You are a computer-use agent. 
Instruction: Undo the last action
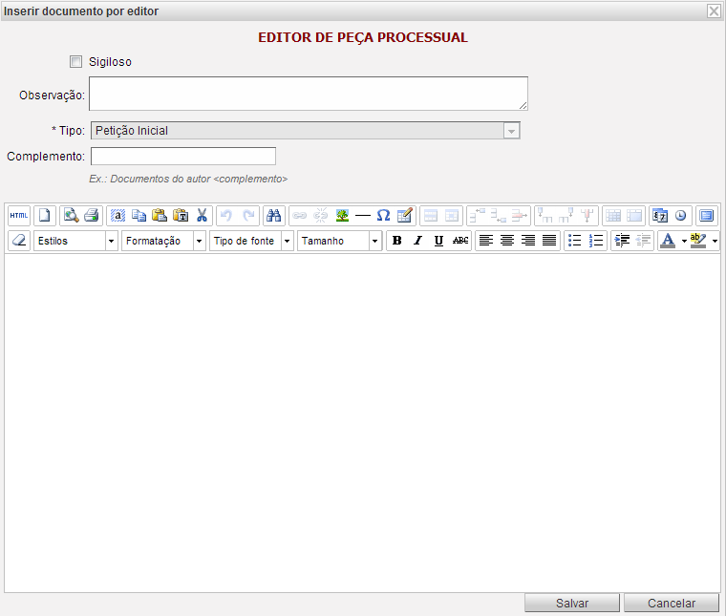pos(226,216)
